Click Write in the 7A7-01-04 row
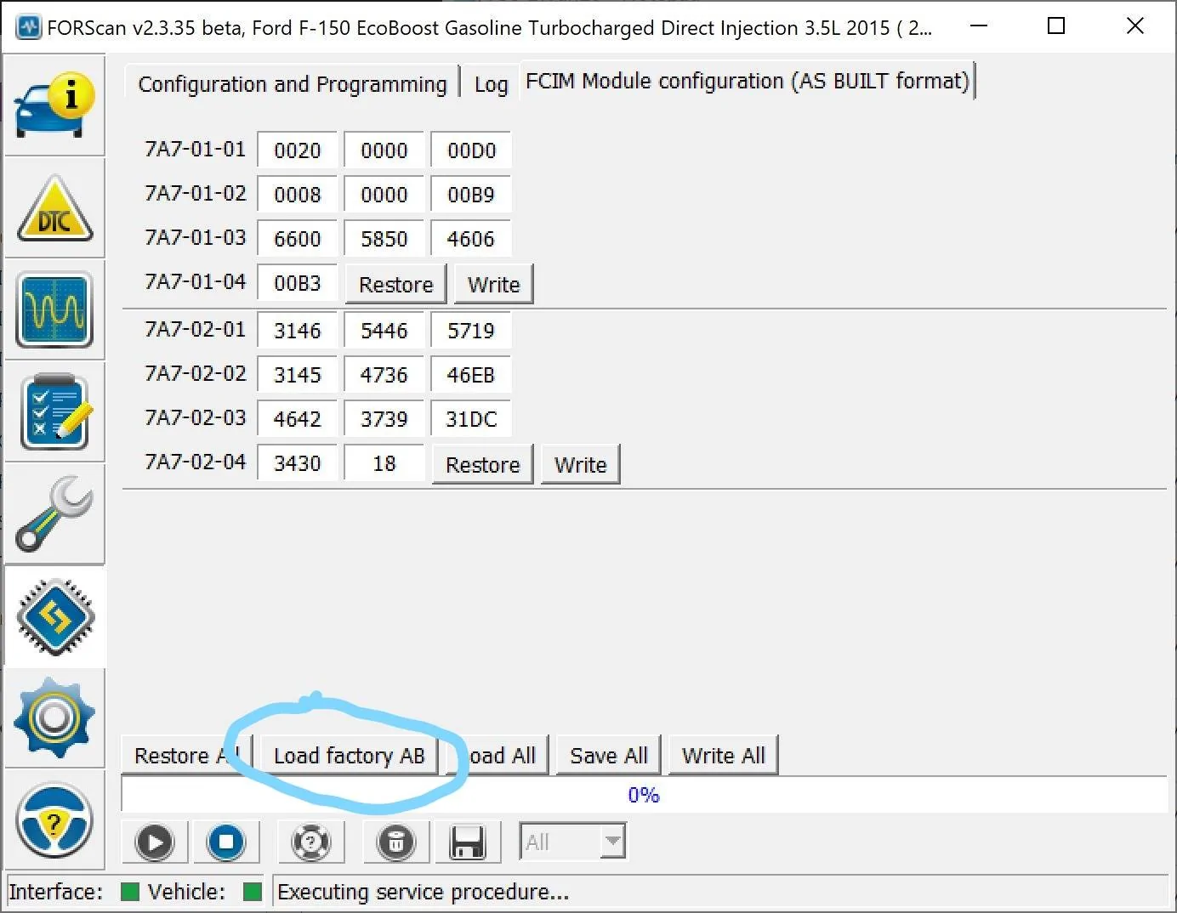Viewport: 1177px width, 913px height. pyautogui.click(x=493, y=284)
